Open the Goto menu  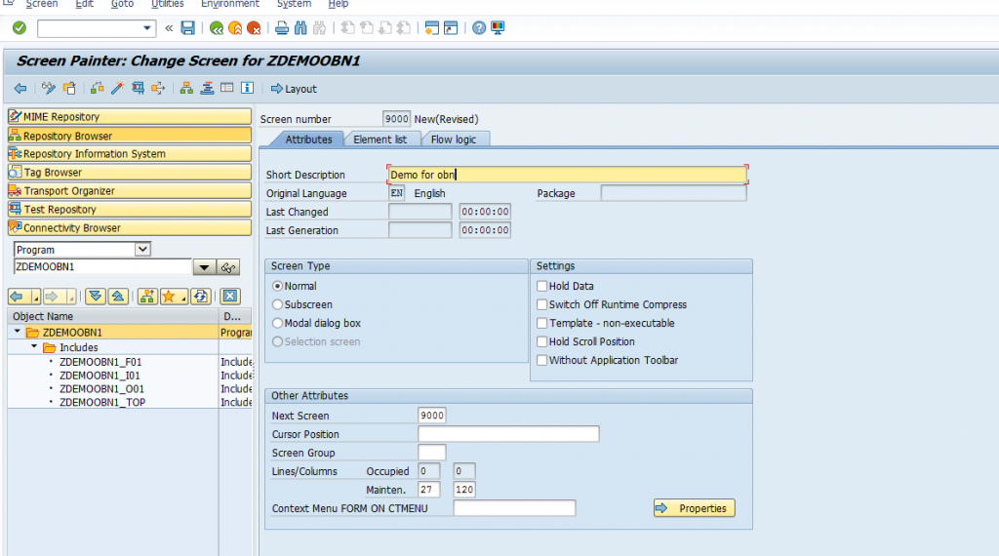122,5
